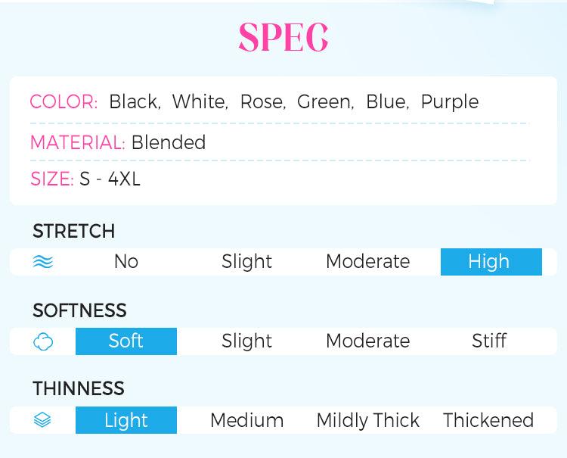Click the softness cloud icon
The image size is (567, 458).
pos(43,342)
